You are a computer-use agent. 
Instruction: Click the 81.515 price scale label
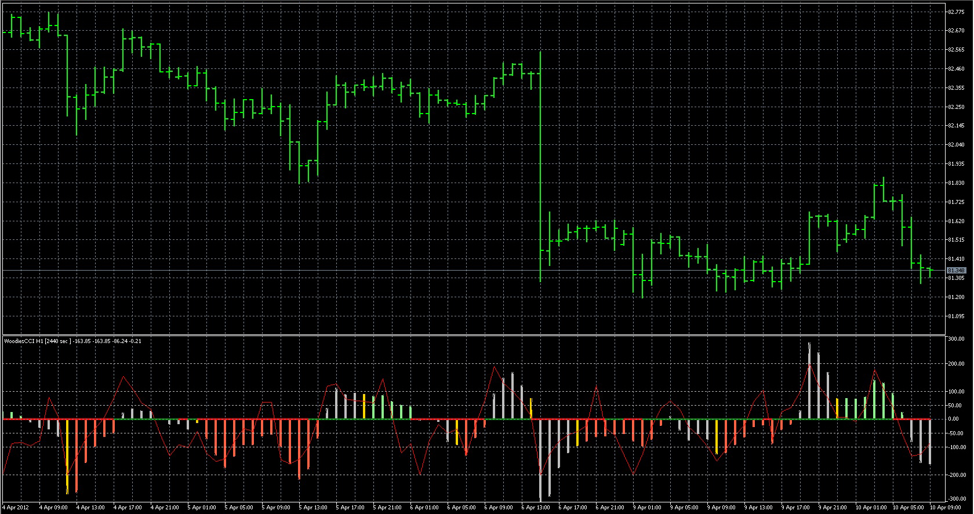click(956, 240)
